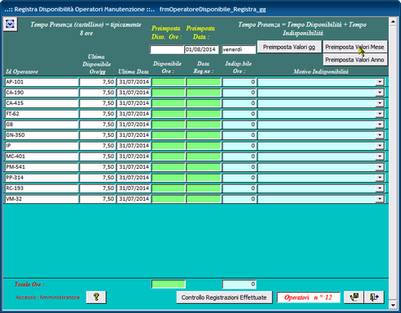Expand Motivo Indisponibilità dropdown for IP
Viewport: 401px width, 313px height.
pos(380,146)
